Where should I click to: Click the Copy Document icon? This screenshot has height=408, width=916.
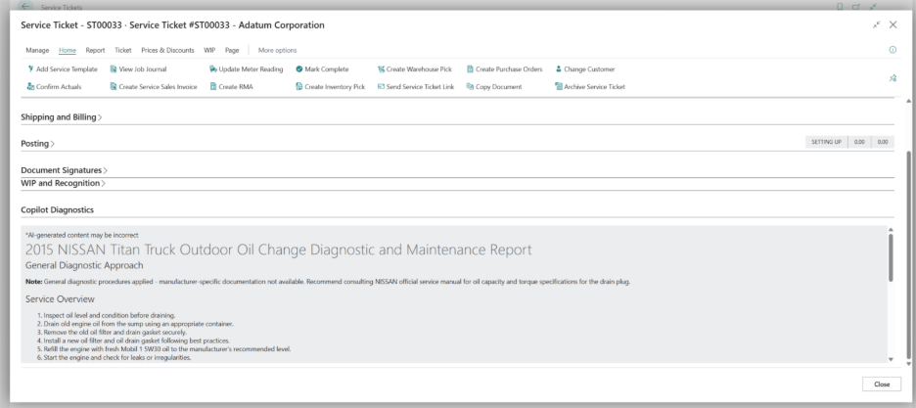coord(470,86)
